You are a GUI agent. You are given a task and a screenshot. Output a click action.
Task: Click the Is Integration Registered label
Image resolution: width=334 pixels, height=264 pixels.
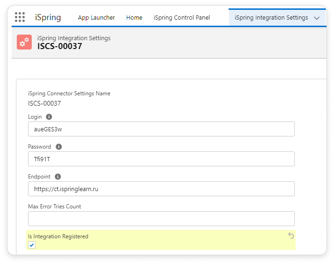[x=58, y=236]
